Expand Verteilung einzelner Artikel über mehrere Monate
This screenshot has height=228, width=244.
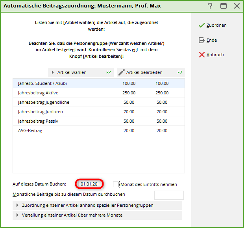point(17,215)
